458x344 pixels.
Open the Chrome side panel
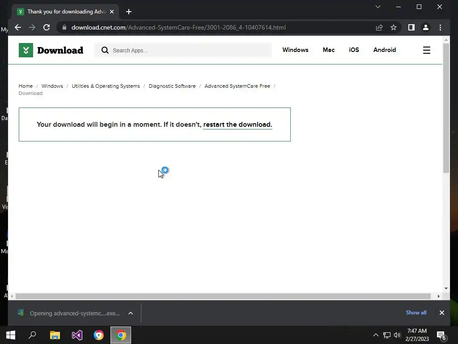[411, 27]
